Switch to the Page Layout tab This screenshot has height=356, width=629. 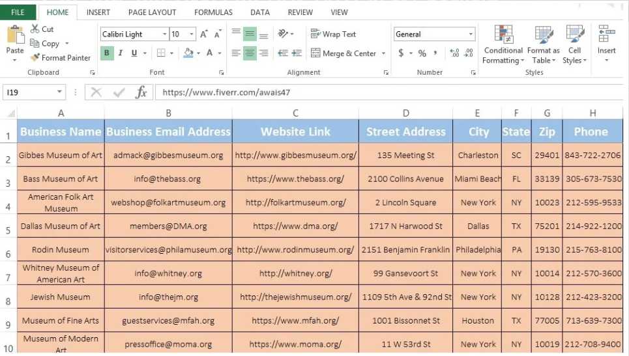[x=152, y=12]
